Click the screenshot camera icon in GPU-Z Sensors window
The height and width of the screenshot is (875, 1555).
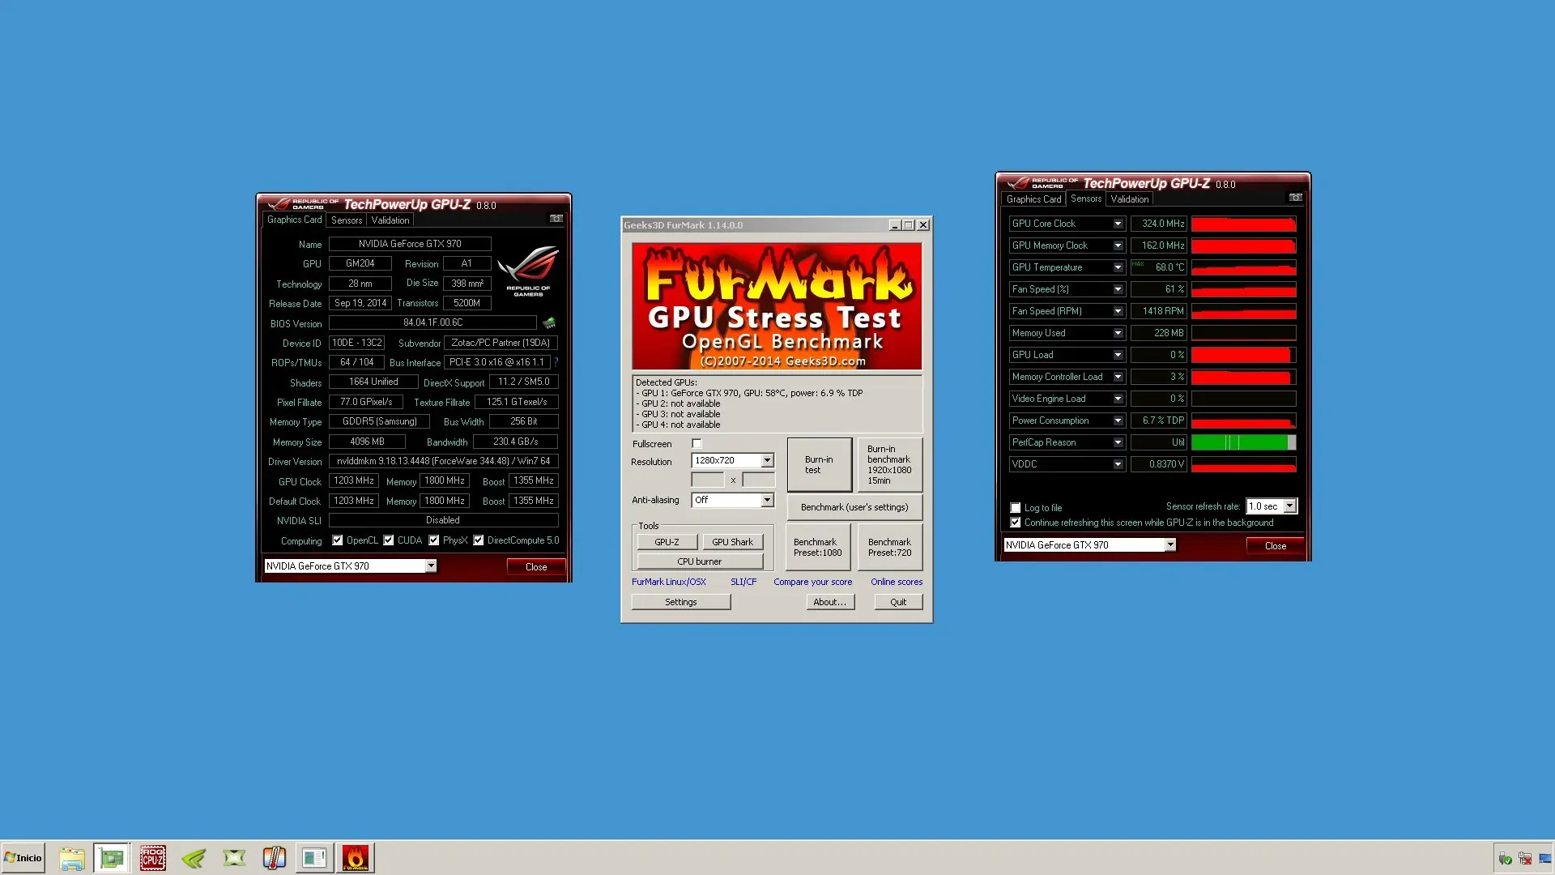coord(1296,198)
